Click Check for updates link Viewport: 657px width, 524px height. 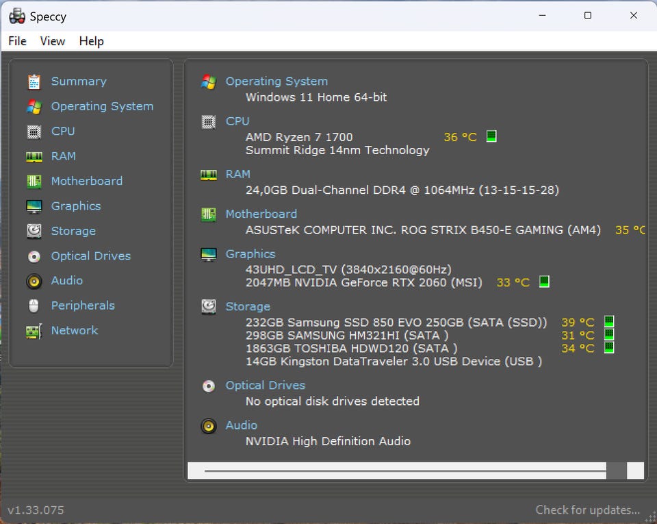[587, 510]
